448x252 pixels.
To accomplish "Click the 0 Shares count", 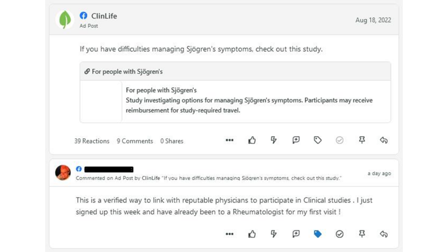I will click(171, 141).
